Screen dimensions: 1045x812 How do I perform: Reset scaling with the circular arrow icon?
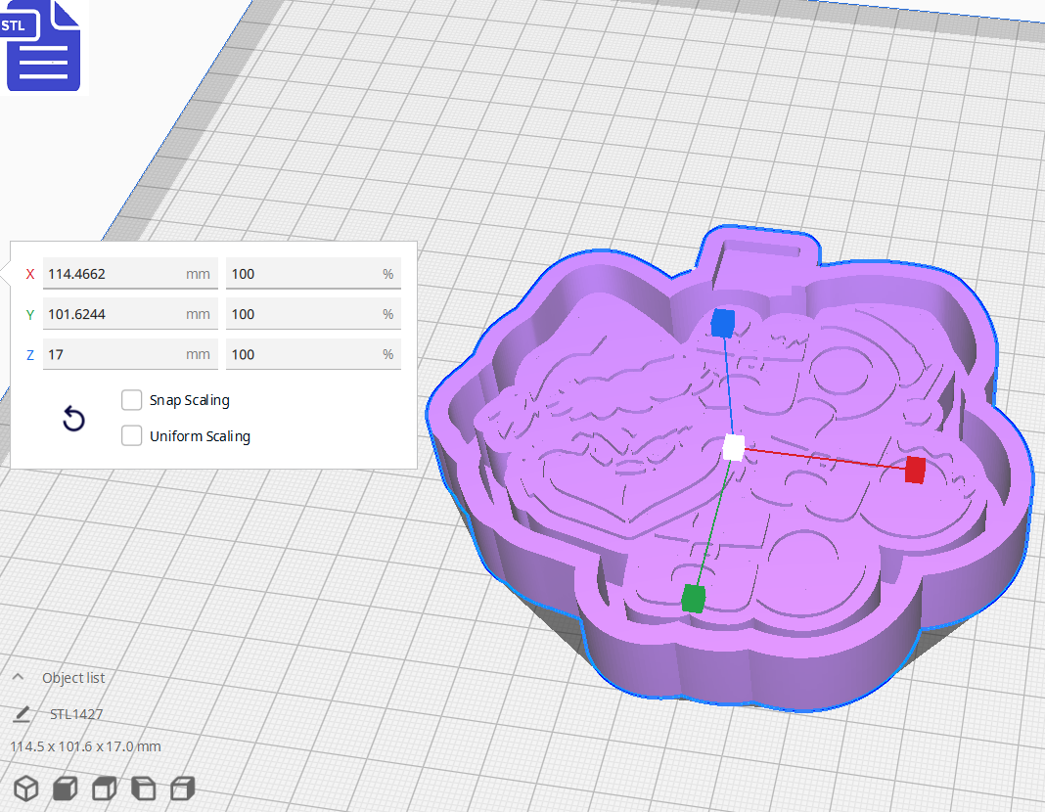click(73, 418)
